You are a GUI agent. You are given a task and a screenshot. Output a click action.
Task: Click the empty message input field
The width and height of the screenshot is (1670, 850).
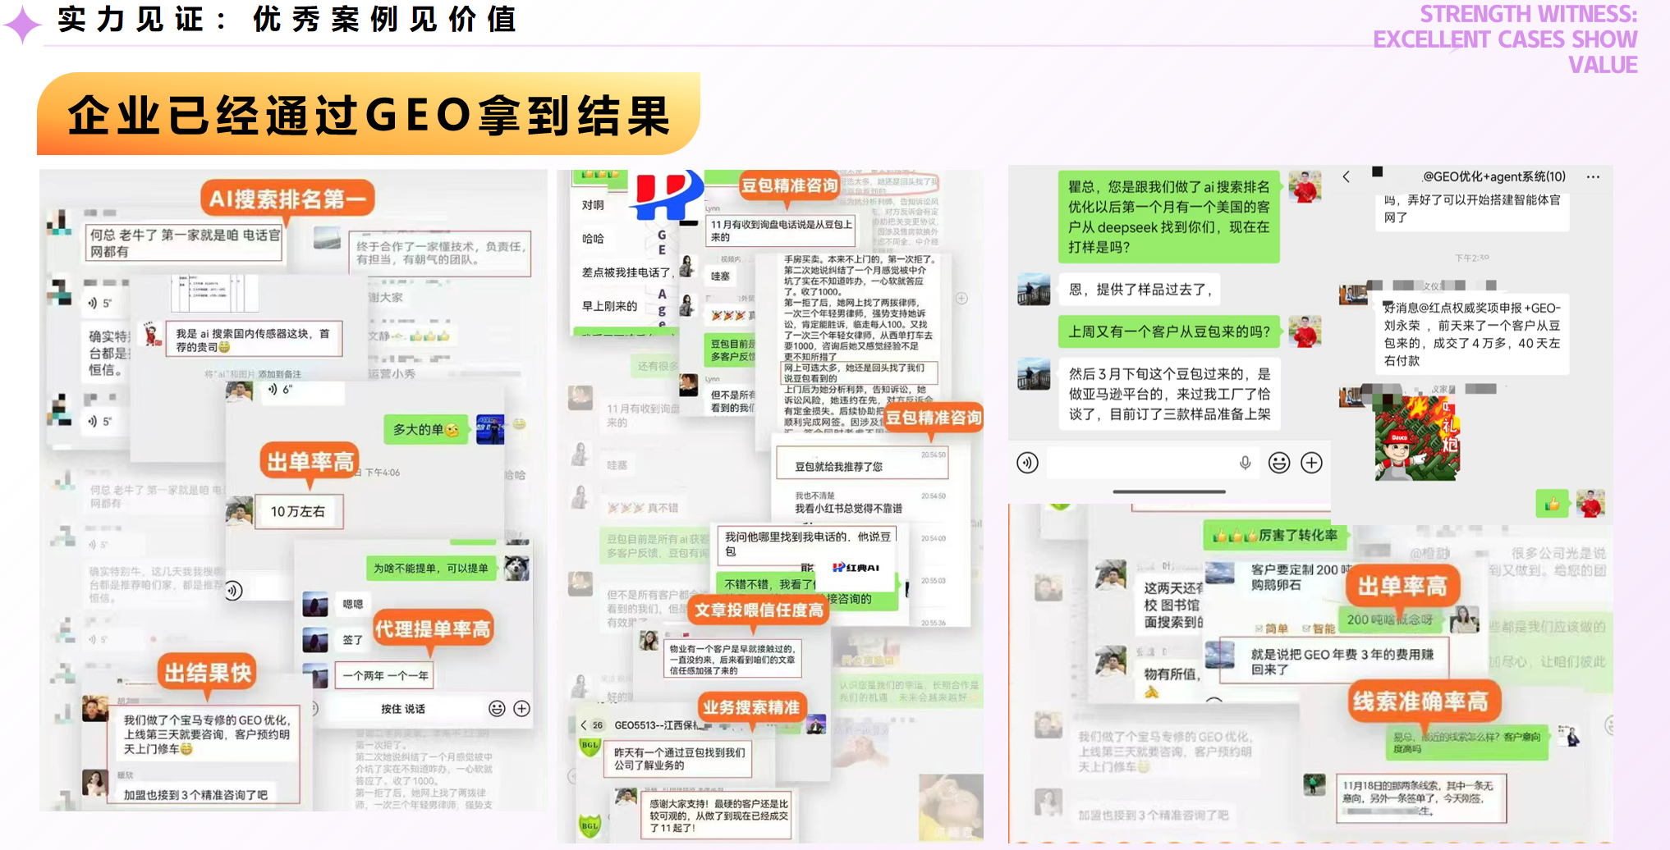coord(1154,463)
